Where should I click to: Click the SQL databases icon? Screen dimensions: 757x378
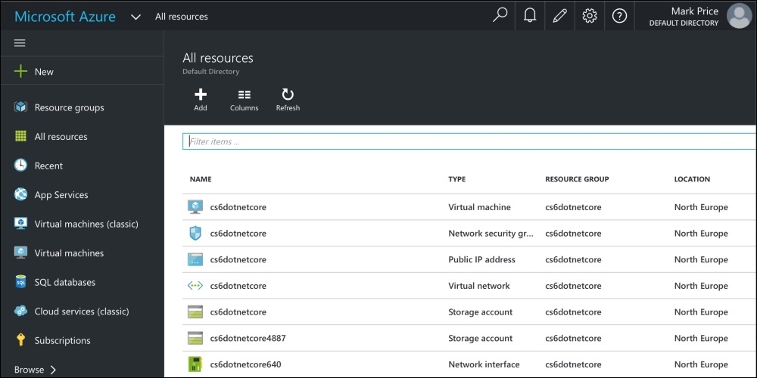coord(20,282)
